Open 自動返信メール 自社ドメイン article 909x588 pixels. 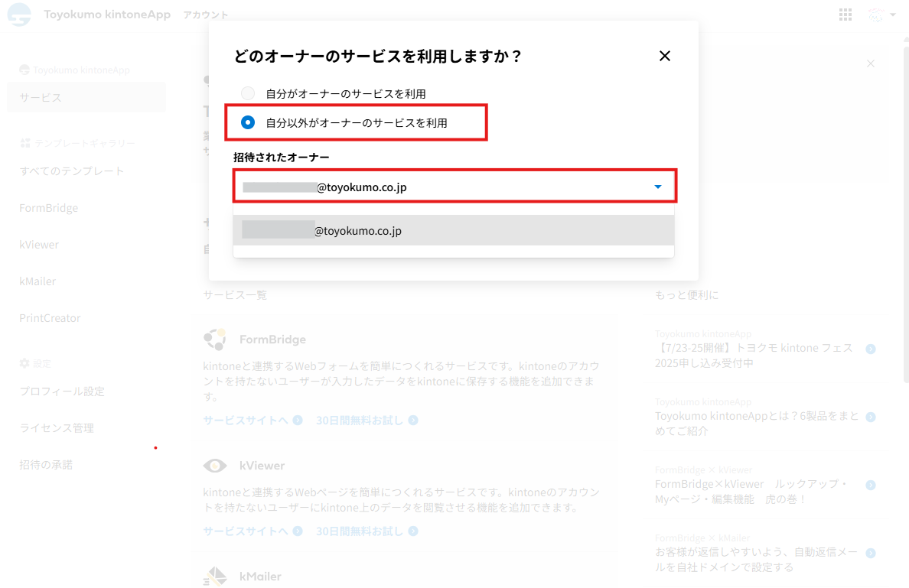(x=756, y=559)
